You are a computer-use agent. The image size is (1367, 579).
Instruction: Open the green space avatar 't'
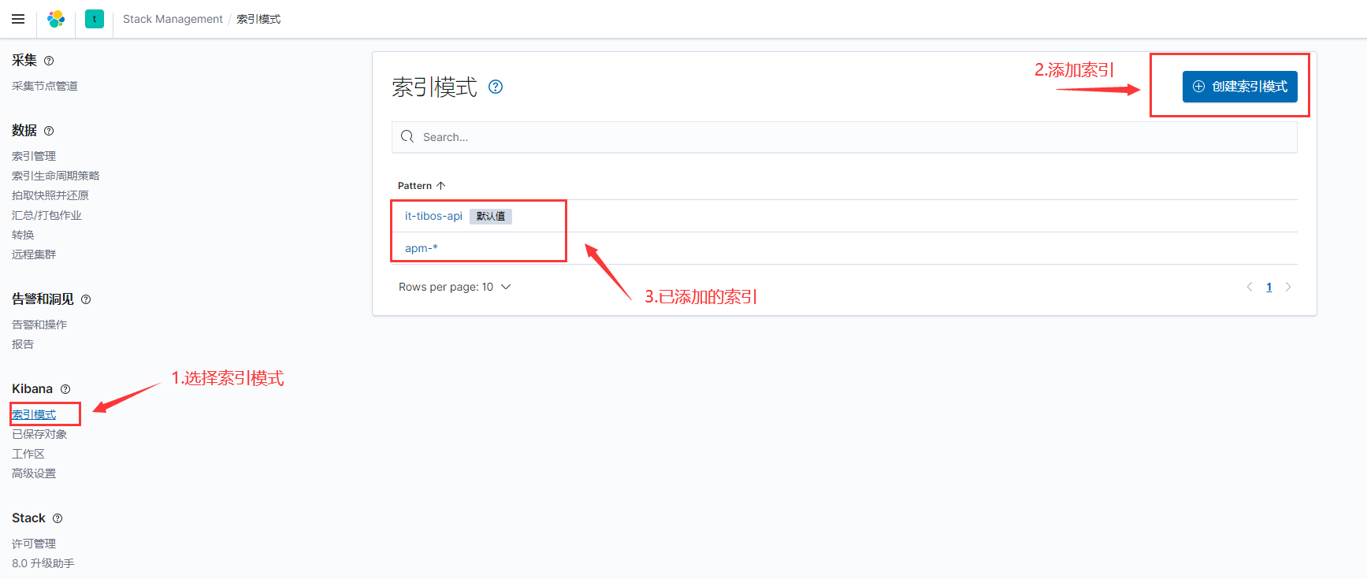pos(95,19)
